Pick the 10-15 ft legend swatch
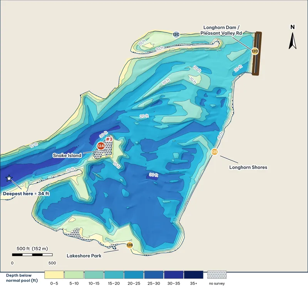The width and height of the screenshot is (308, 293). [94, 275]
